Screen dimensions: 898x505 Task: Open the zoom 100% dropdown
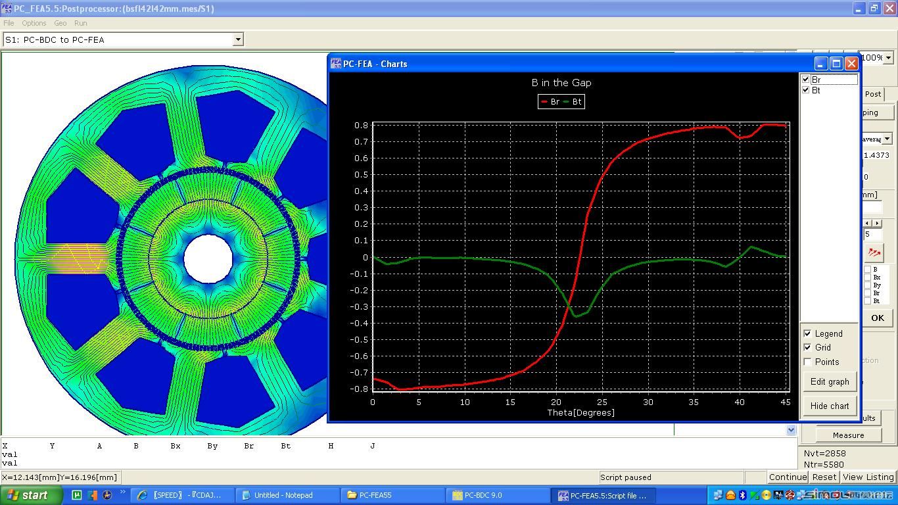888,58
